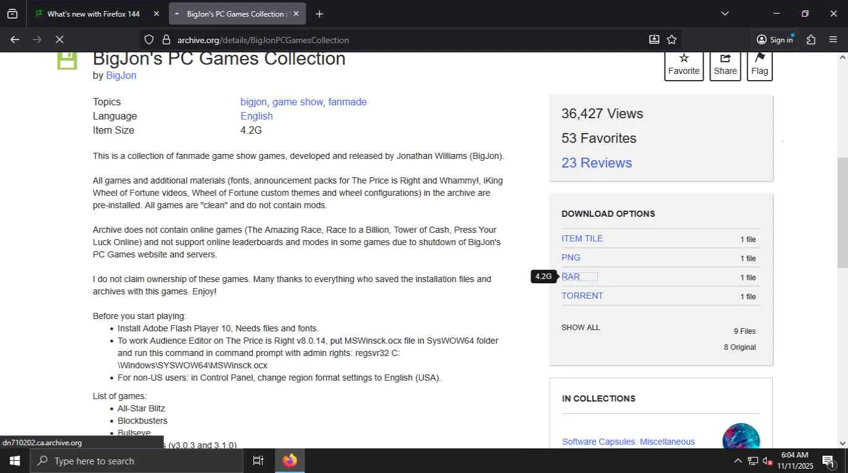
Task: Open the Firefox View recent browsing icon
Action: 12,14
